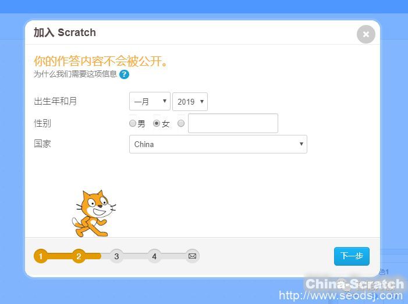Viewport: 408px width, 304px height.
Task: Click the Scratch cat mascot image
Action: [94, 213]
